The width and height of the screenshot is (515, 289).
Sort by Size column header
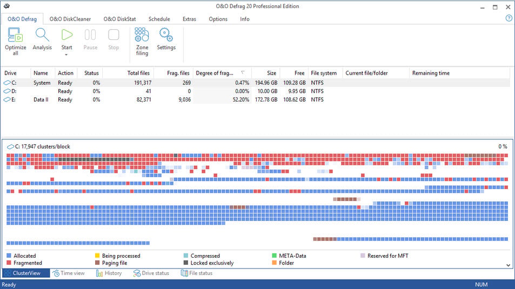(265, 73)
